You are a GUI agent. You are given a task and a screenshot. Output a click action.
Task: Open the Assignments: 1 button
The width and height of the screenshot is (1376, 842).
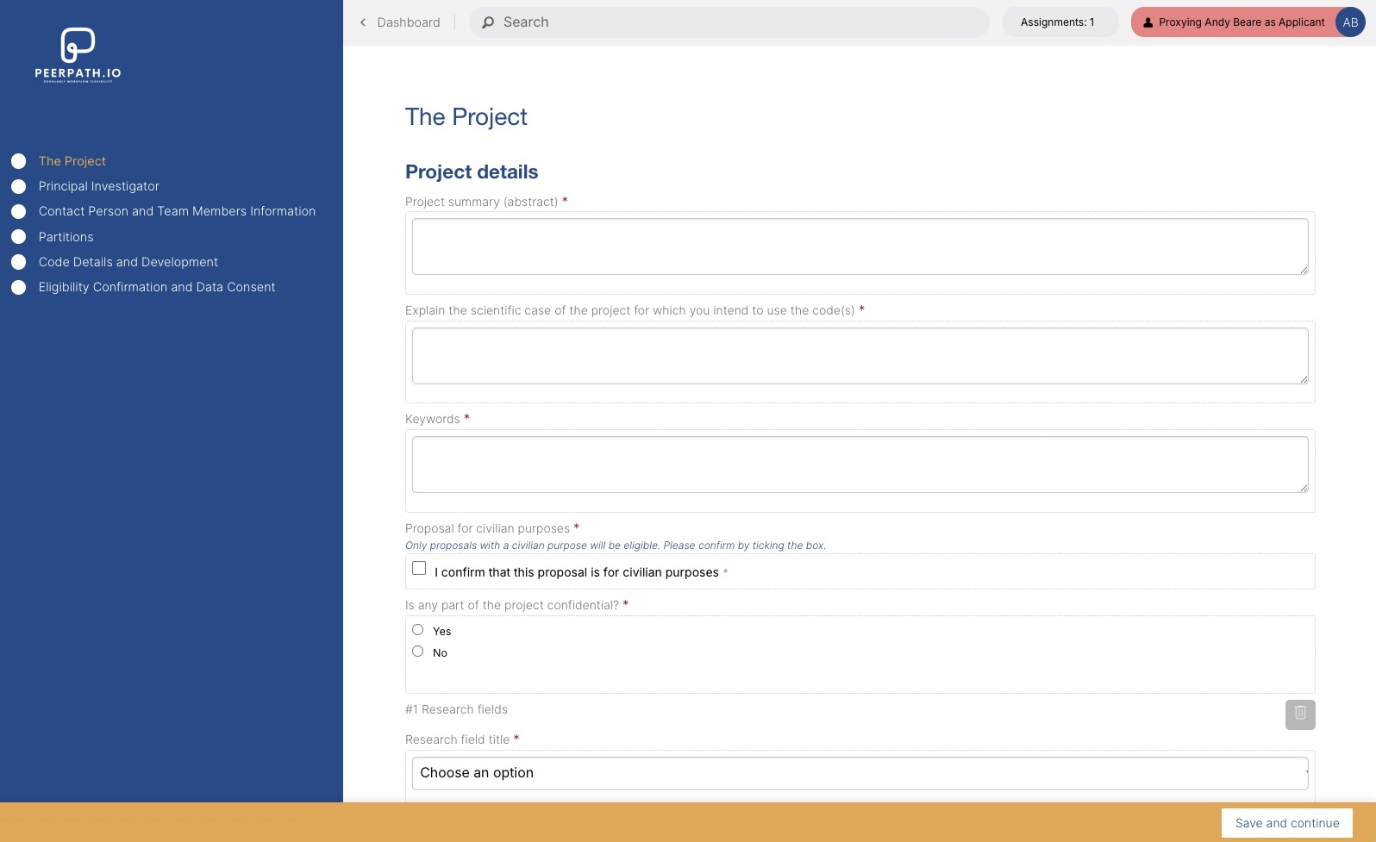coord(1058,22)
